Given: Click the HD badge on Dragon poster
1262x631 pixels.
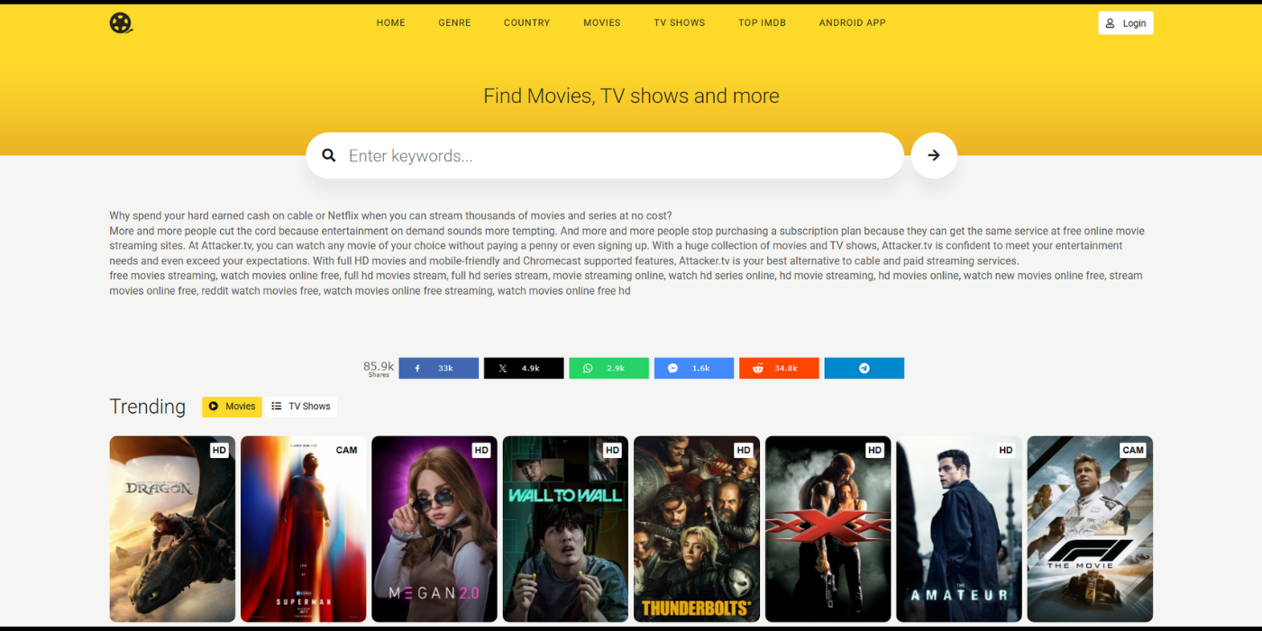Looking at the screenshot, I should click(219, 450).
